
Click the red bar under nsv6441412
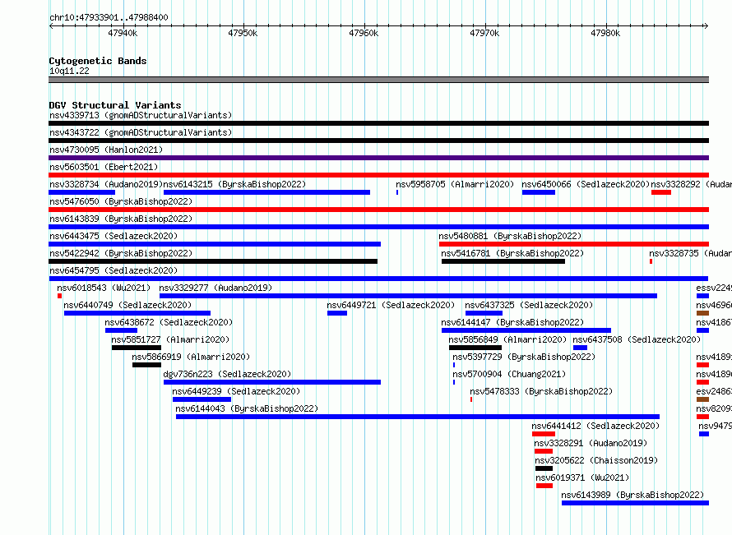(x=544, y=434)
